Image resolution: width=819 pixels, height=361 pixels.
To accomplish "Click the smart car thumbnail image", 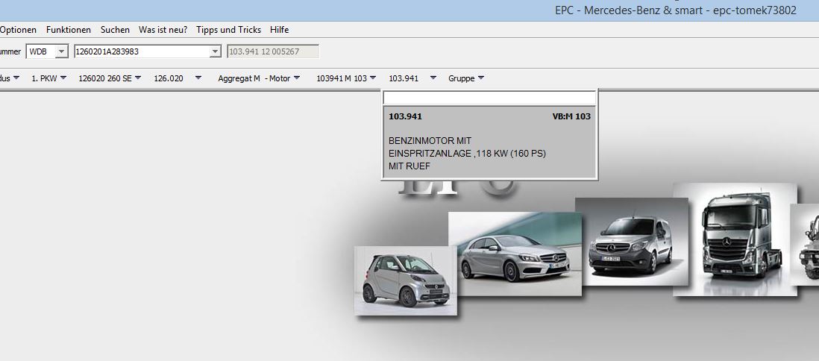I will 406,280.
